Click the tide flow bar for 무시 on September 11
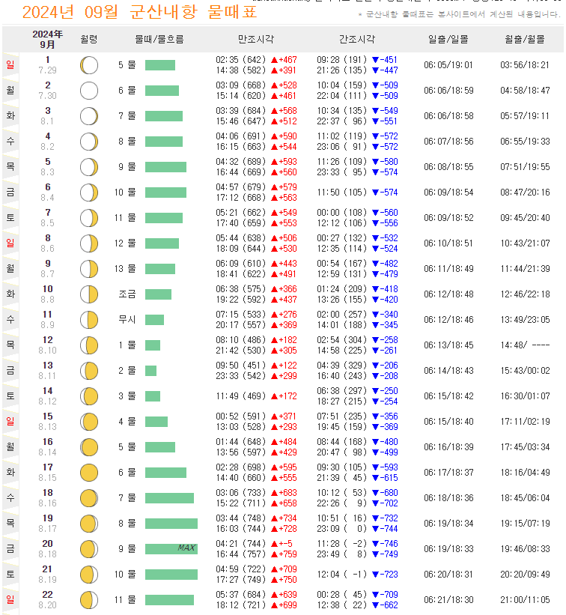The height and width of the screenshot is (615, 566). pyautogui.click(x=154, y=320)
